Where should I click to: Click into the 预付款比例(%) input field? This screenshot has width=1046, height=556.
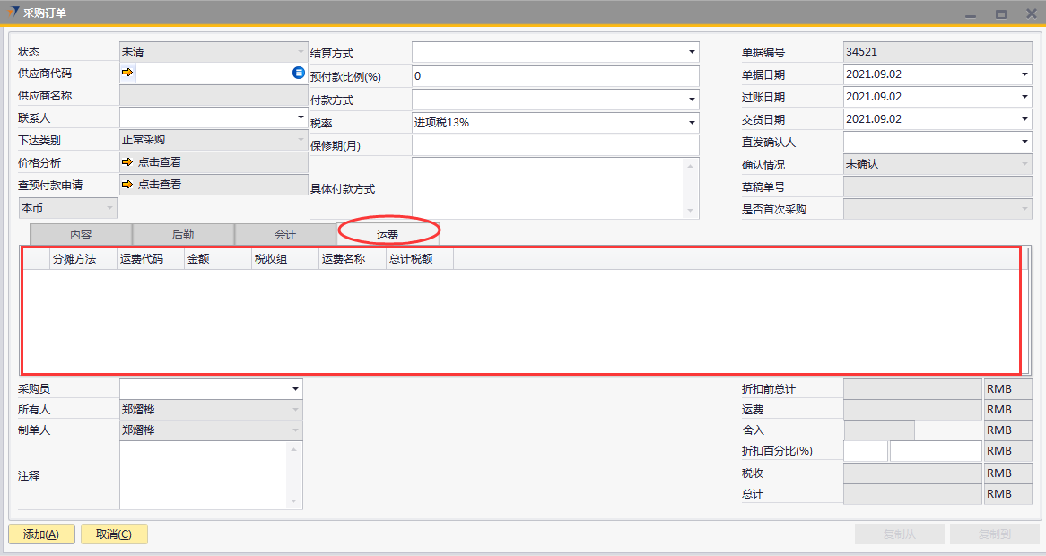coord(554,76)
